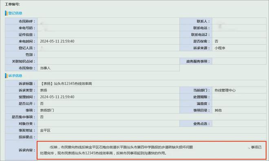Click the 登记信息 section header
Screen dimensions: 269x161
click(15, 13)
